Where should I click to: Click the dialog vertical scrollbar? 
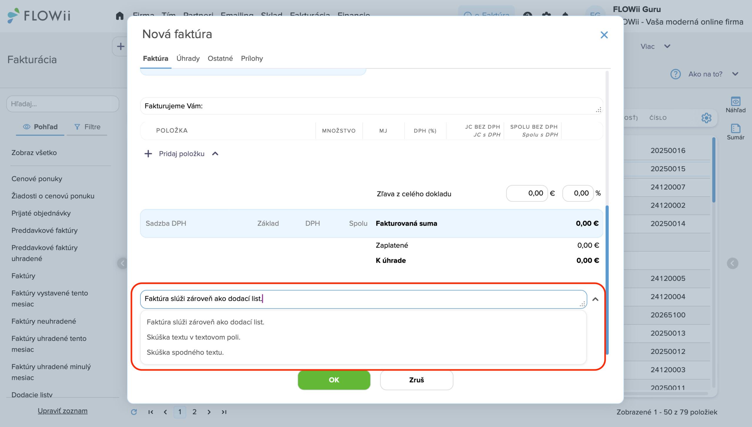(x=607, y=280)
